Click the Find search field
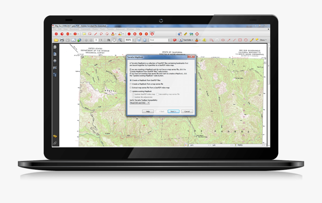The width and height of the screenshot is (322, 203). pyautogui.click(x=158, y=40)
